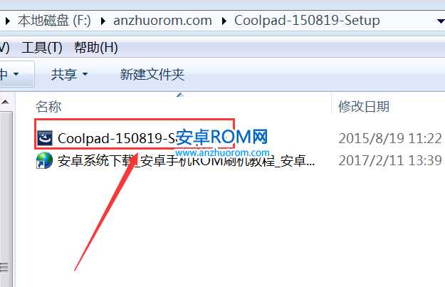Image resolution: width=445 pixels, height=287 pixels.
Task: Click the 新建文件夹 button
Action: (152, 74)
